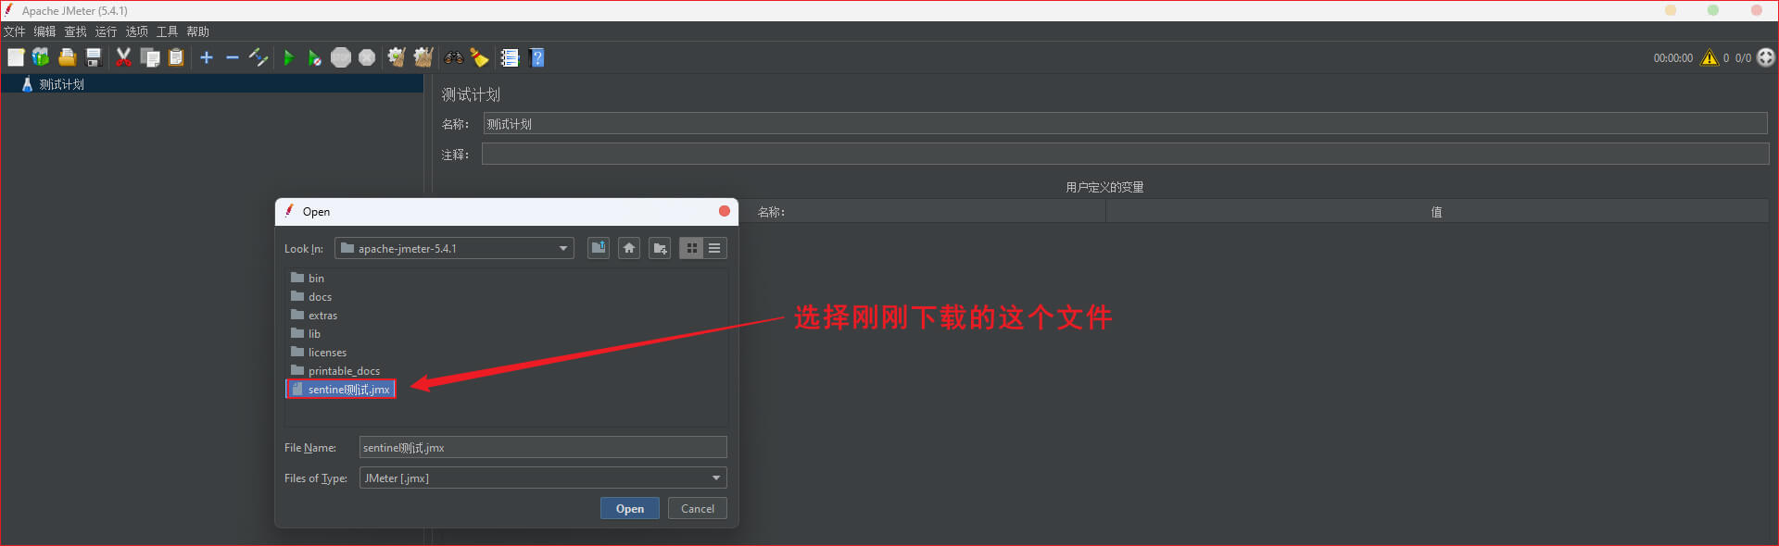Screen dimensions: 1779x546
Task: Click the grey Shutdown icon
Action: [x=367, y=57]
